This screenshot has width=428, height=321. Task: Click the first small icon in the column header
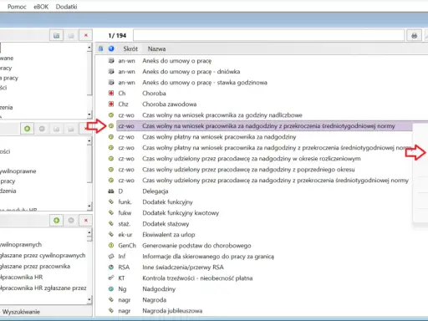click(100, 48)
